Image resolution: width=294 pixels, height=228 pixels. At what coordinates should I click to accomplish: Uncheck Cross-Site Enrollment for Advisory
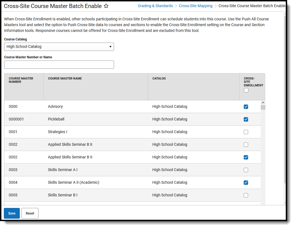pos(246,107)
